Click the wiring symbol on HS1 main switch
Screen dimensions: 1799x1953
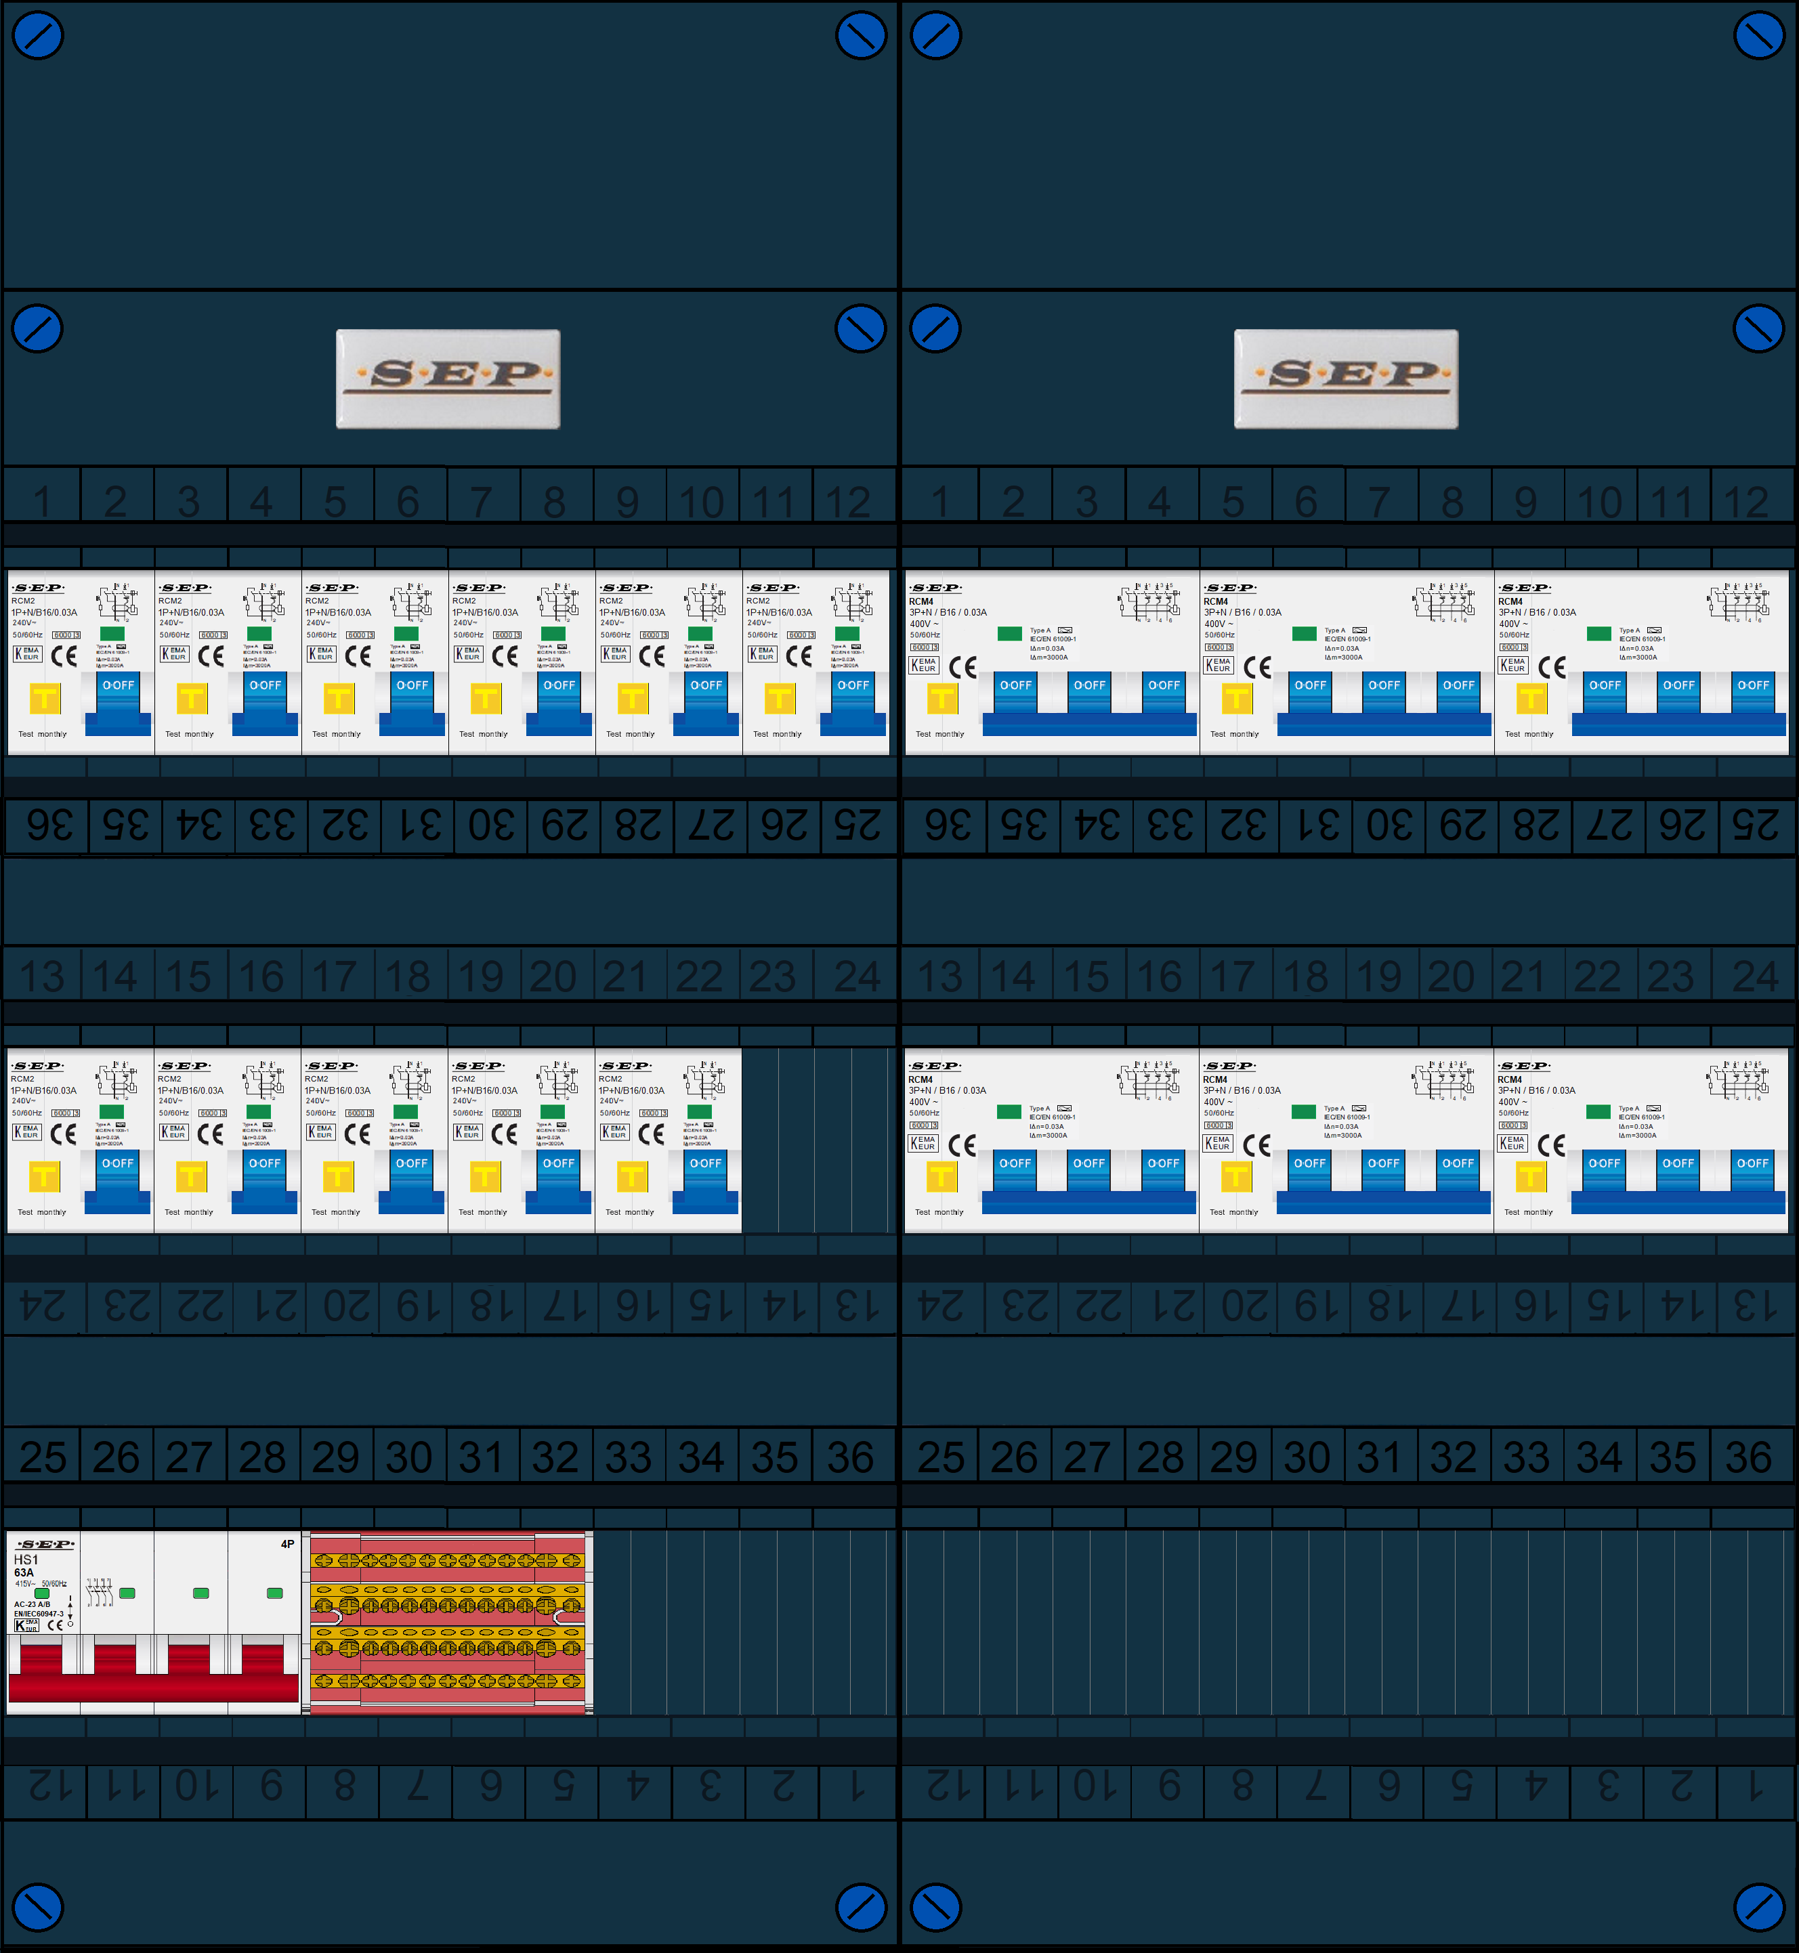(x=100, y=1592)
